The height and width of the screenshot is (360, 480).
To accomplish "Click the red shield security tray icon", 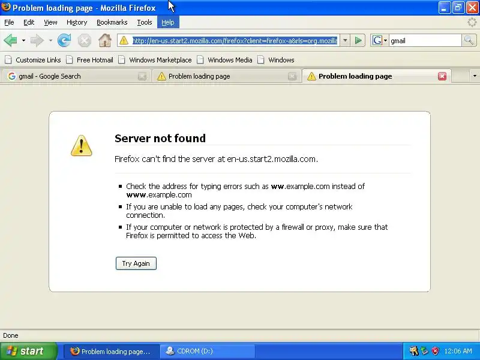I will pyautogui.click(x=435, y=351).
